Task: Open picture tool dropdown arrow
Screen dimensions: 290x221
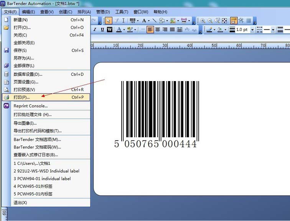Action: 178,21
